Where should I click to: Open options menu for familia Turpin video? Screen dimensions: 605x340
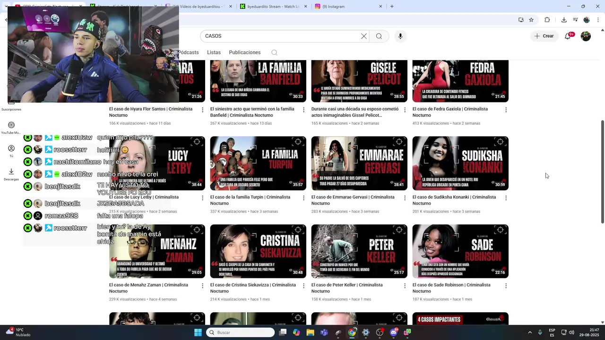[304, 198]
